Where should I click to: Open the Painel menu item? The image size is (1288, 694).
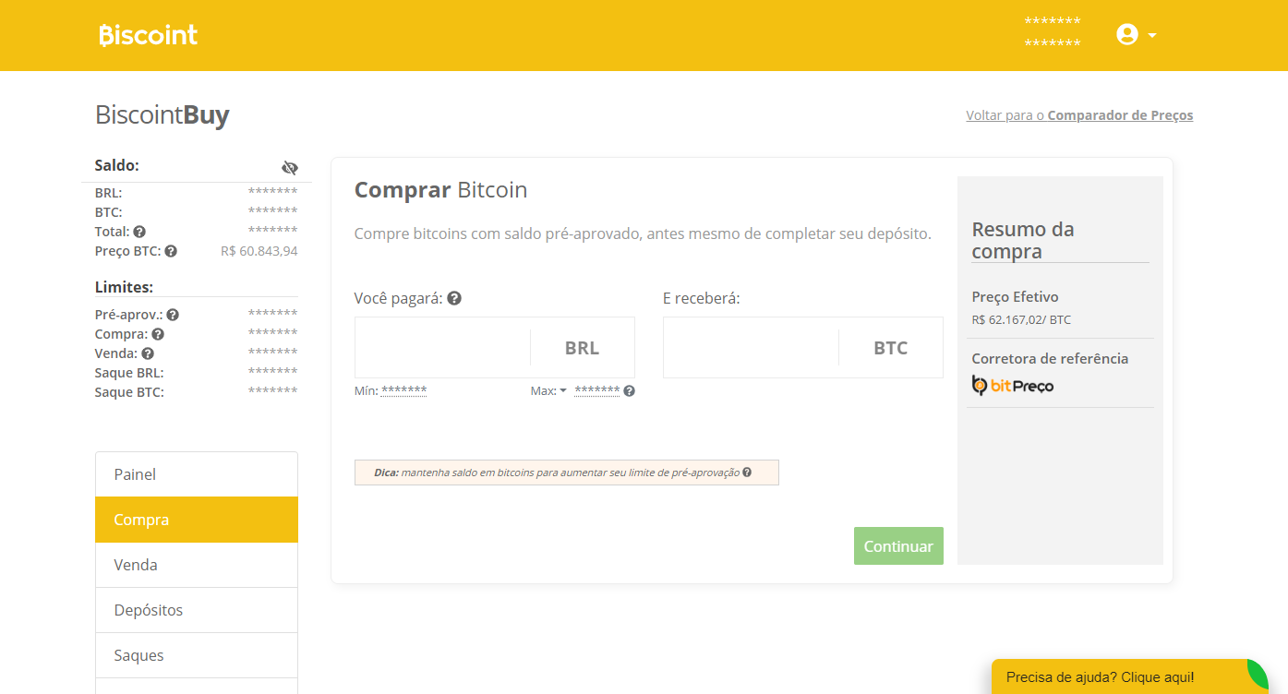coord(197,474)
